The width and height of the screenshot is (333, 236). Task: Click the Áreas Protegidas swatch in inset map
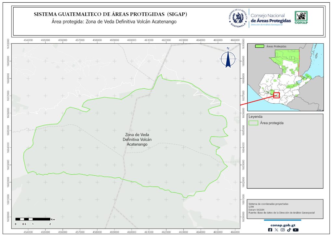click(259, 47)
